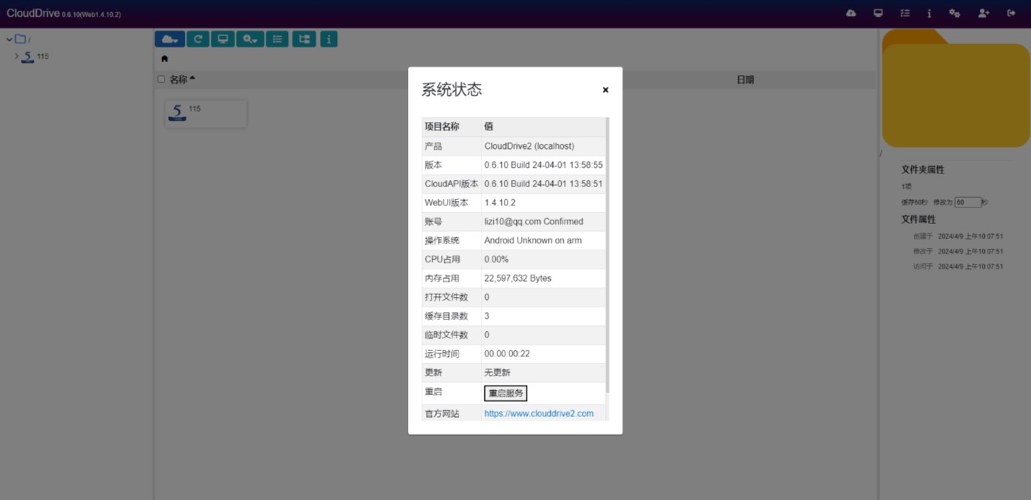Click the logout icon in header
The image size is (1031, 500).
(x=1011, y=13)
